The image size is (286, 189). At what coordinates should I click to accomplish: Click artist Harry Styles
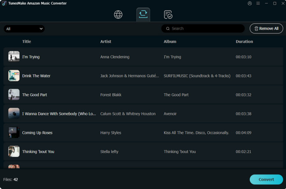click(x=111, y=133)
